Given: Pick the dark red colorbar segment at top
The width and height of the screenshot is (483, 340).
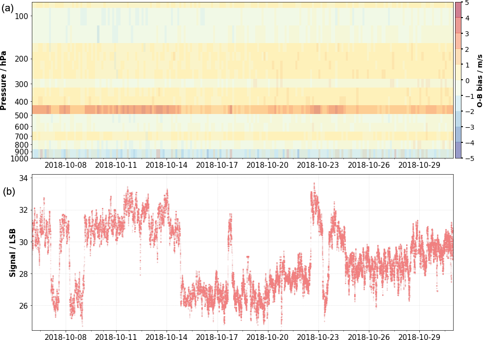Looking at the screenshot, I should pos(458,10).
